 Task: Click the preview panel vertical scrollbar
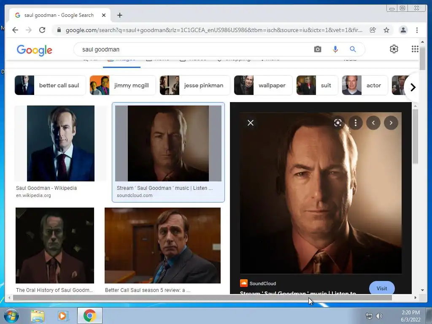(416, 136)
